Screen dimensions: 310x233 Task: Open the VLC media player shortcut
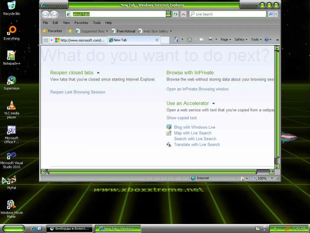click(x=12, y=109)
